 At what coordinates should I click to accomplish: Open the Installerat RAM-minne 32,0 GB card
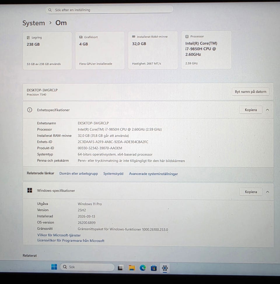[153, 50]
